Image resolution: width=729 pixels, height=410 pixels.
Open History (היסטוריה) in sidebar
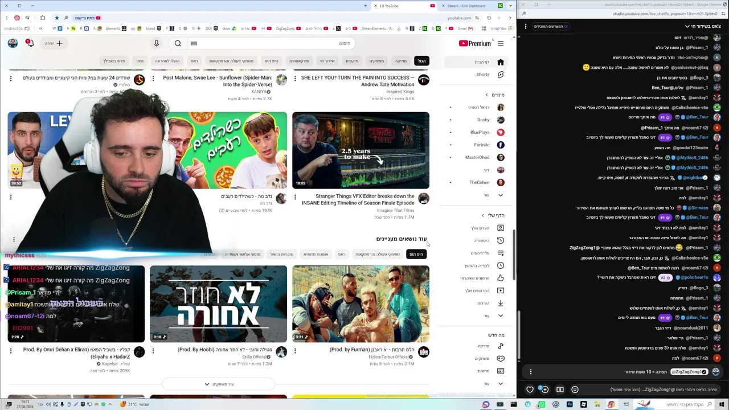476,240
